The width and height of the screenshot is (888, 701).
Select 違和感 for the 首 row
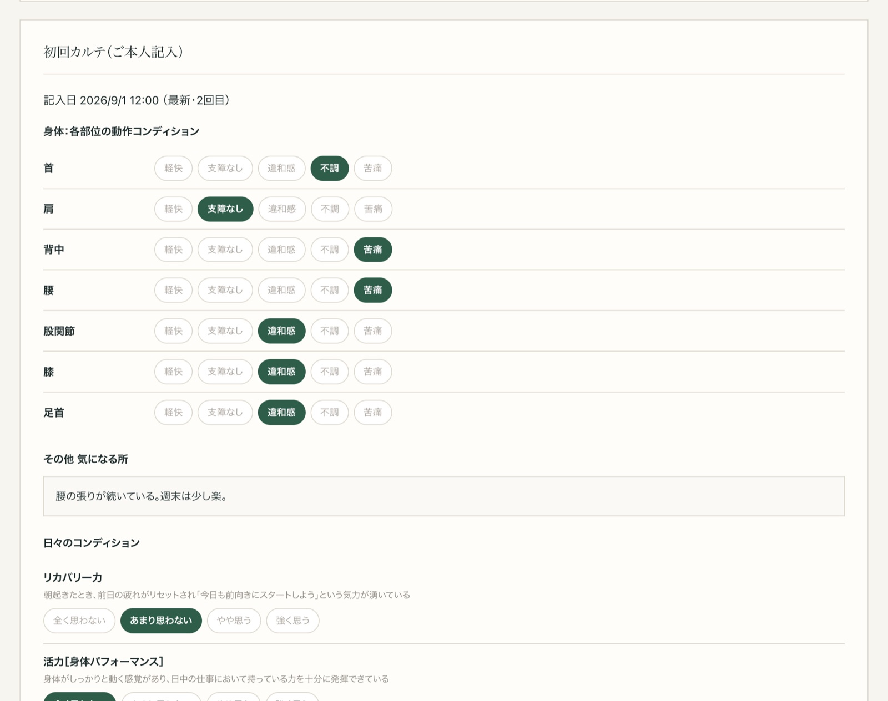click(281, 168)
